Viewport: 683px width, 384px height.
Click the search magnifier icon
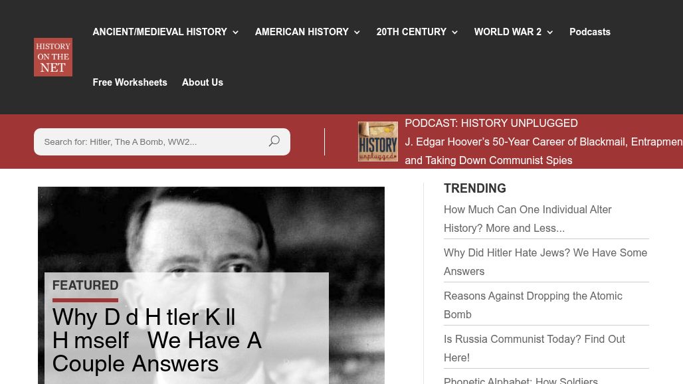pos(274,142)
